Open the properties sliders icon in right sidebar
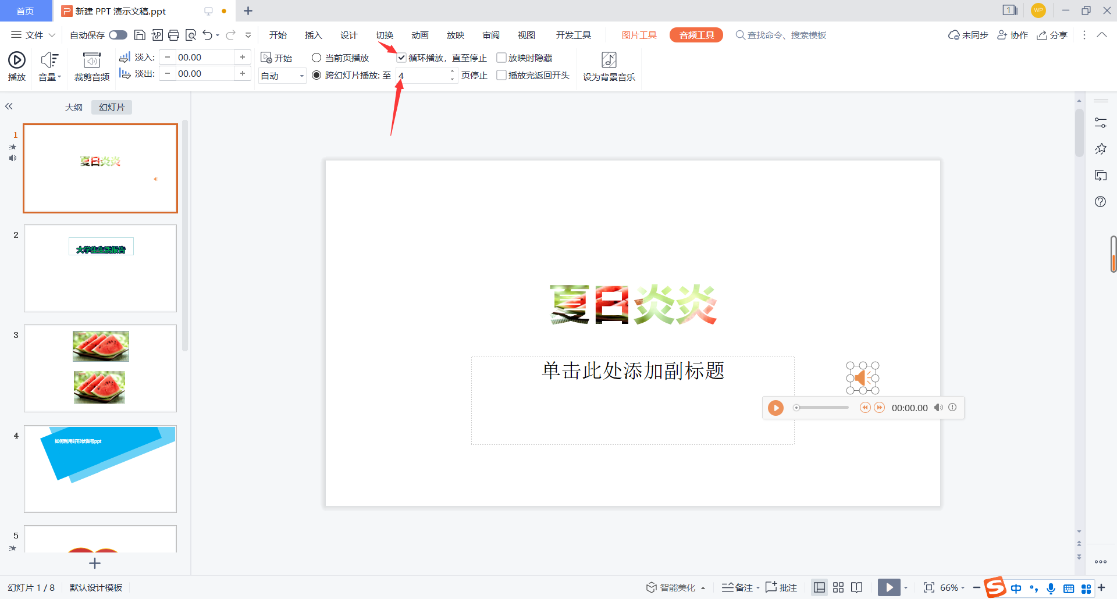This screenshot has width=1117, height=599. pyautogui.click(x=1100, y=123)
